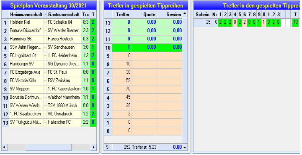Select the row with 70 Treffer count
This screenshot has height=155, width=302.
(143, 89)
